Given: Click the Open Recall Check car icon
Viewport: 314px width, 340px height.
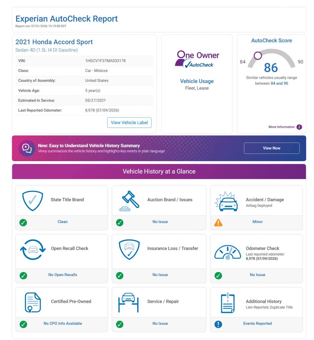Looking at the screenshot, I should click(33, 250).
